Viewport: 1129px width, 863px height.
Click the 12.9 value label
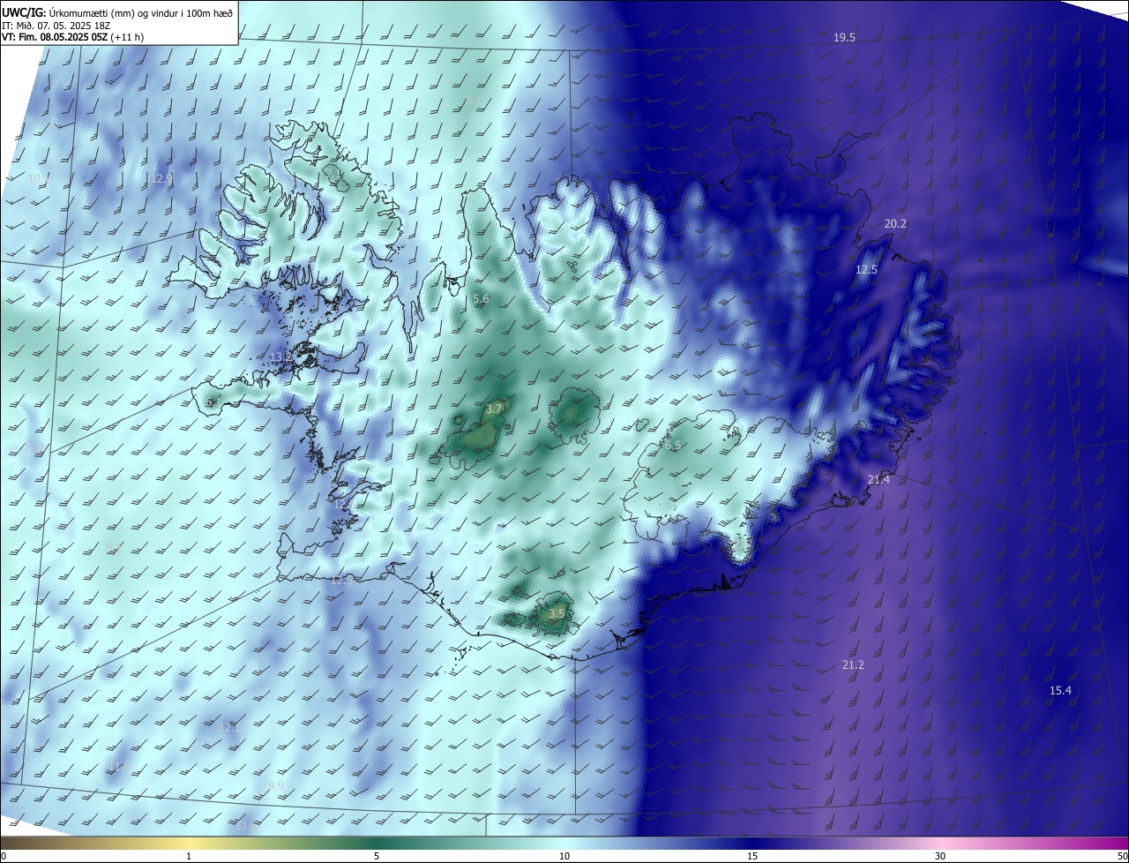[x=161, y=178]
